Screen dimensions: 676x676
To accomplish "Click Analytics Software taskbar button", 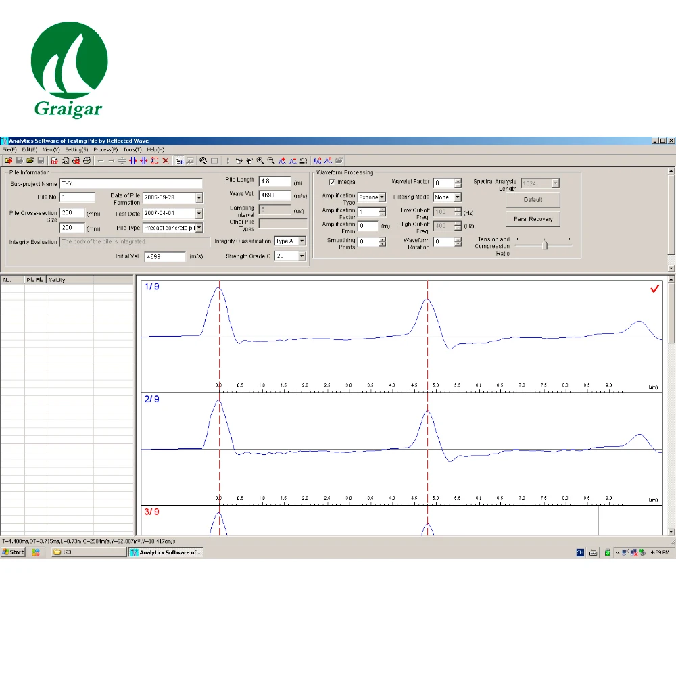I will pos(166,552).
